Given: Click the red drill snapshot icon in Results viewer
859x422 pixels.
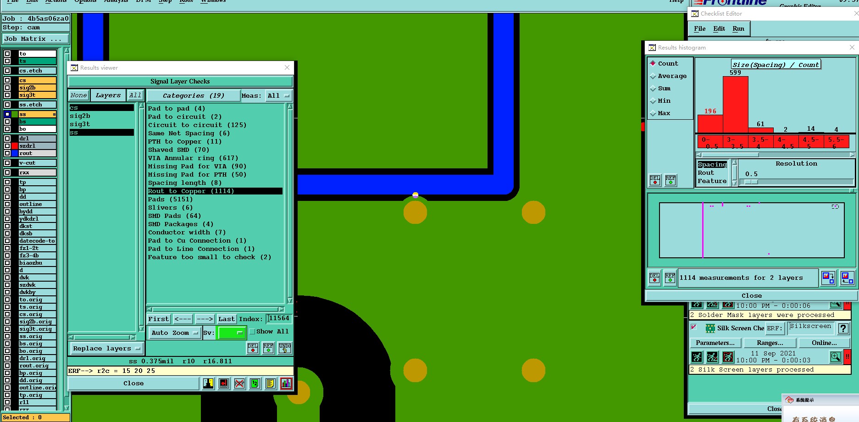Looking at the screenshot, I should click(224, 383).
